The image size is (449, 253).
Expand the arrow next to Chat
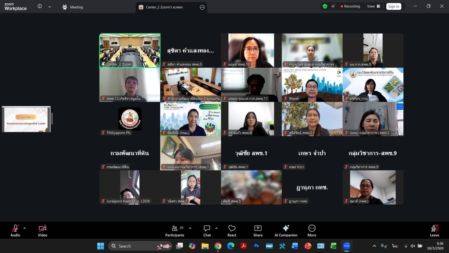tap(217, 228)
